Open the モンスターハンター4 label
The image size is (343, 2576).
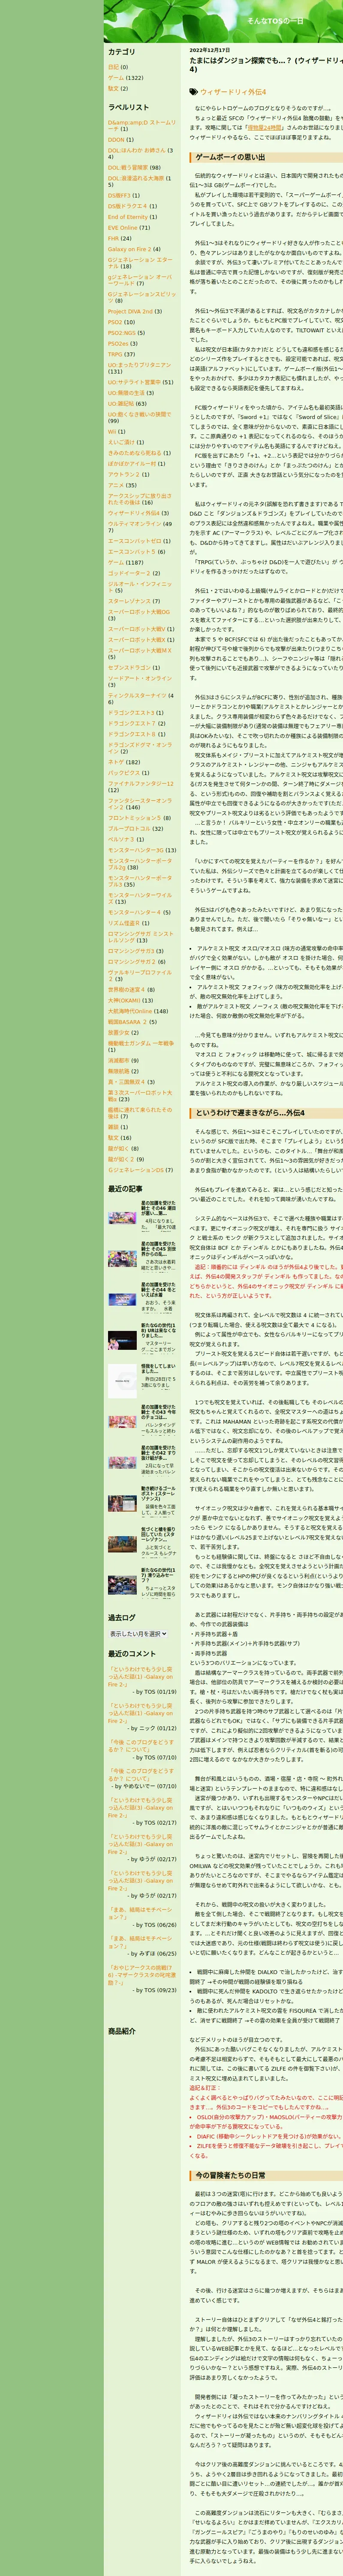coord(134,912)
